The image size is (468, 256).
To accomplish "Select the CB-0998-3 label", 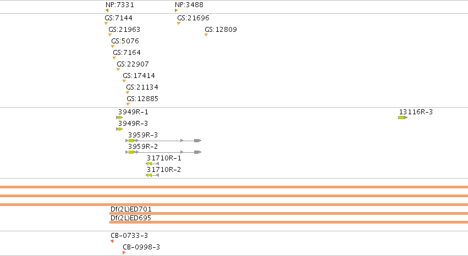I will pyautogui.click(x=141, y=247).
